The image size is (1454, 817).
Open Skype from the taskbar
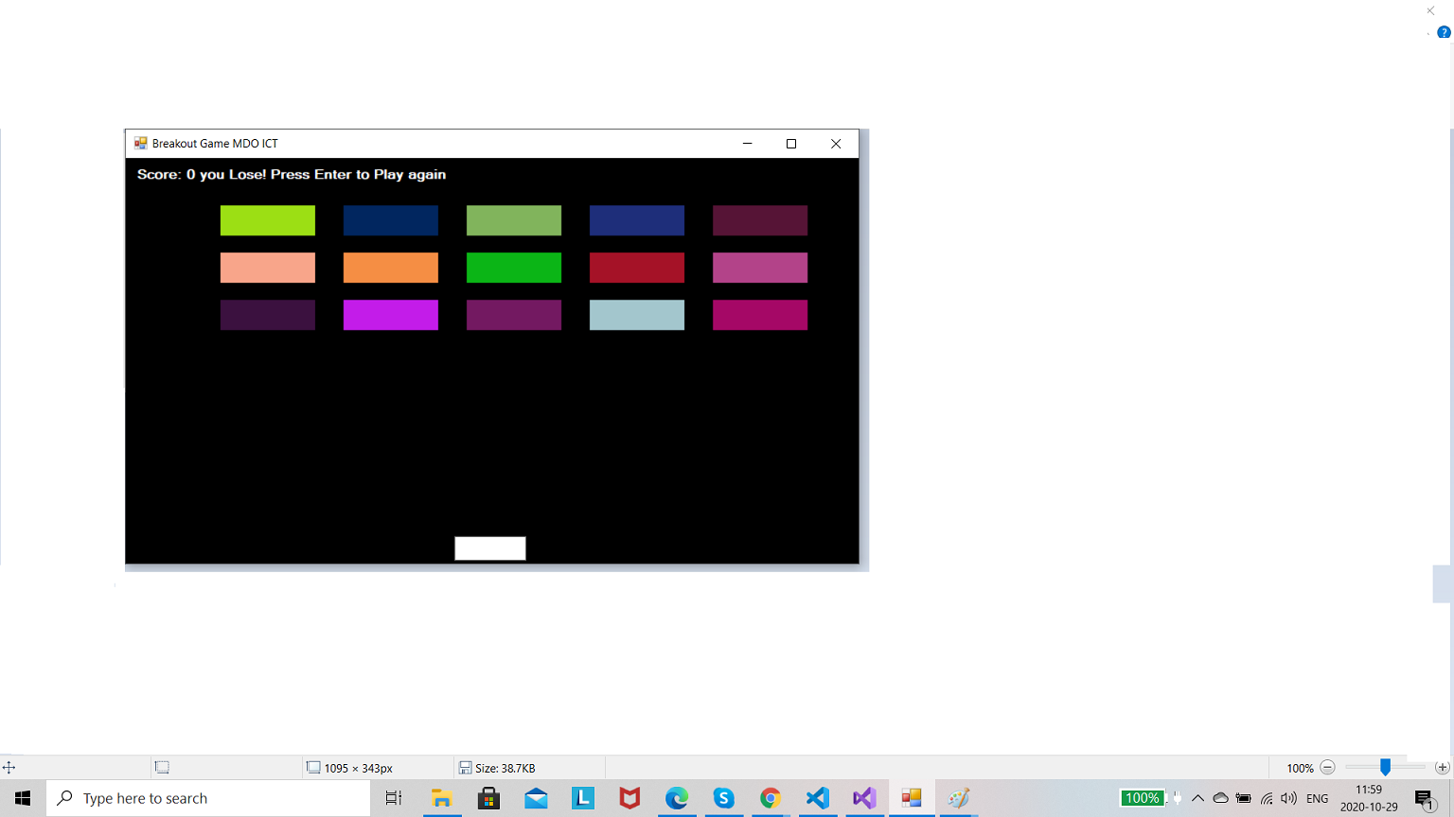click(723, 798)
